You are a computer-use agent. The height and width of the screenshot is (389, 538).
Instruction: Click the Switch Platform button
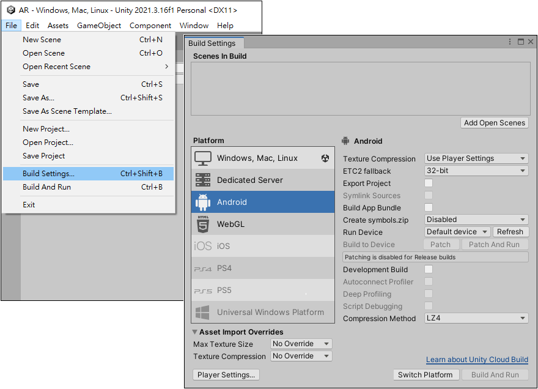click(x=425, y=375)
